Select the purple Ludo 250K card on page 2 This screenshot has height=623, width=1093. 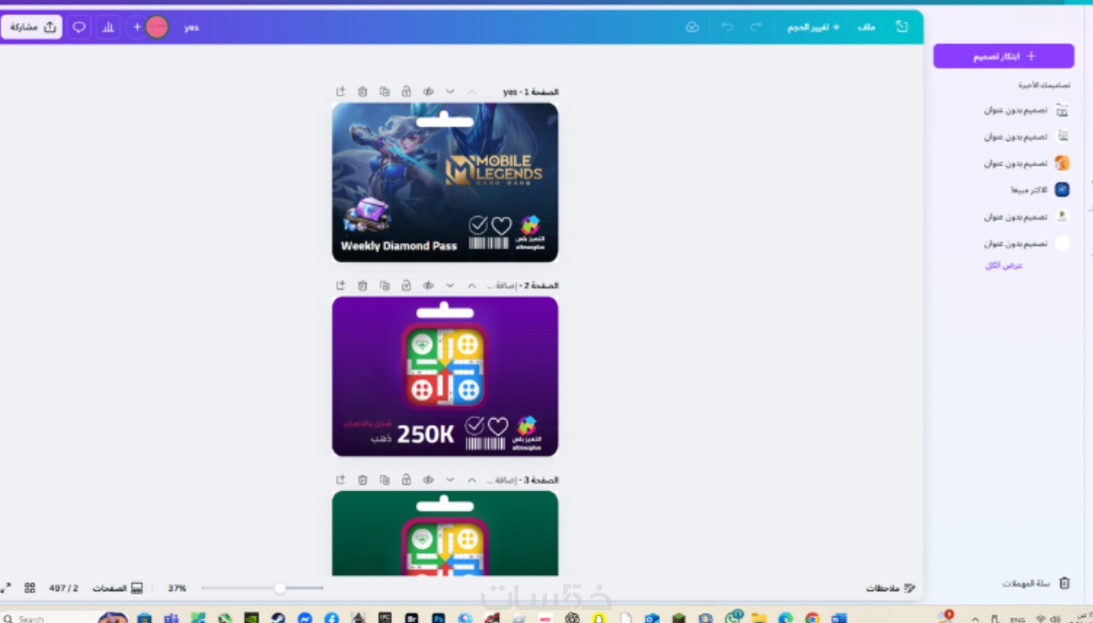[x=445, y=376]
